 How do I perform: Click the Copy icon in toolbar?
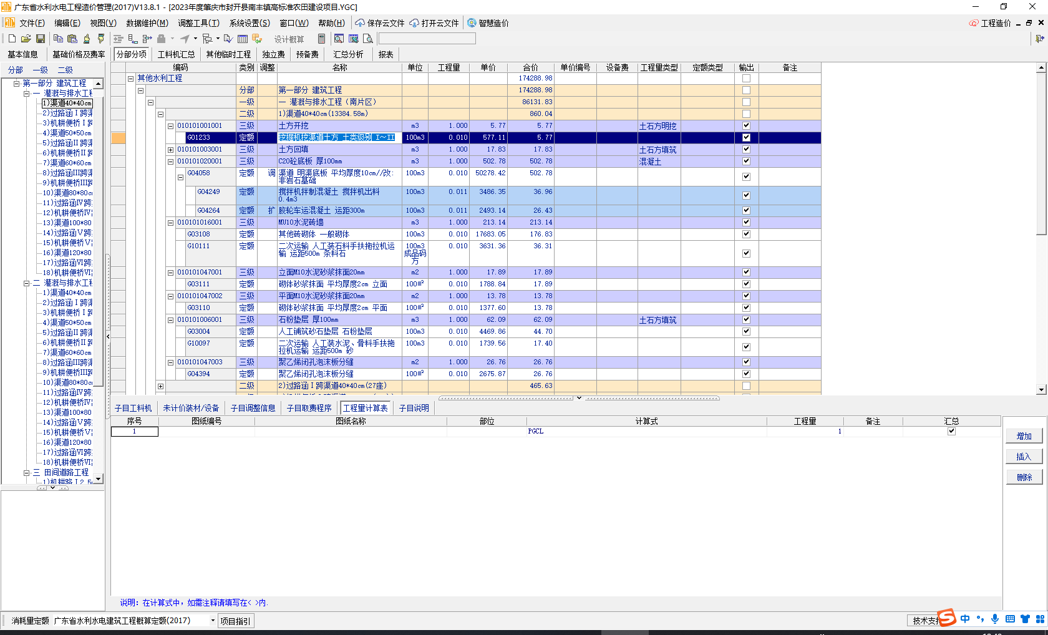pos(58,39)
